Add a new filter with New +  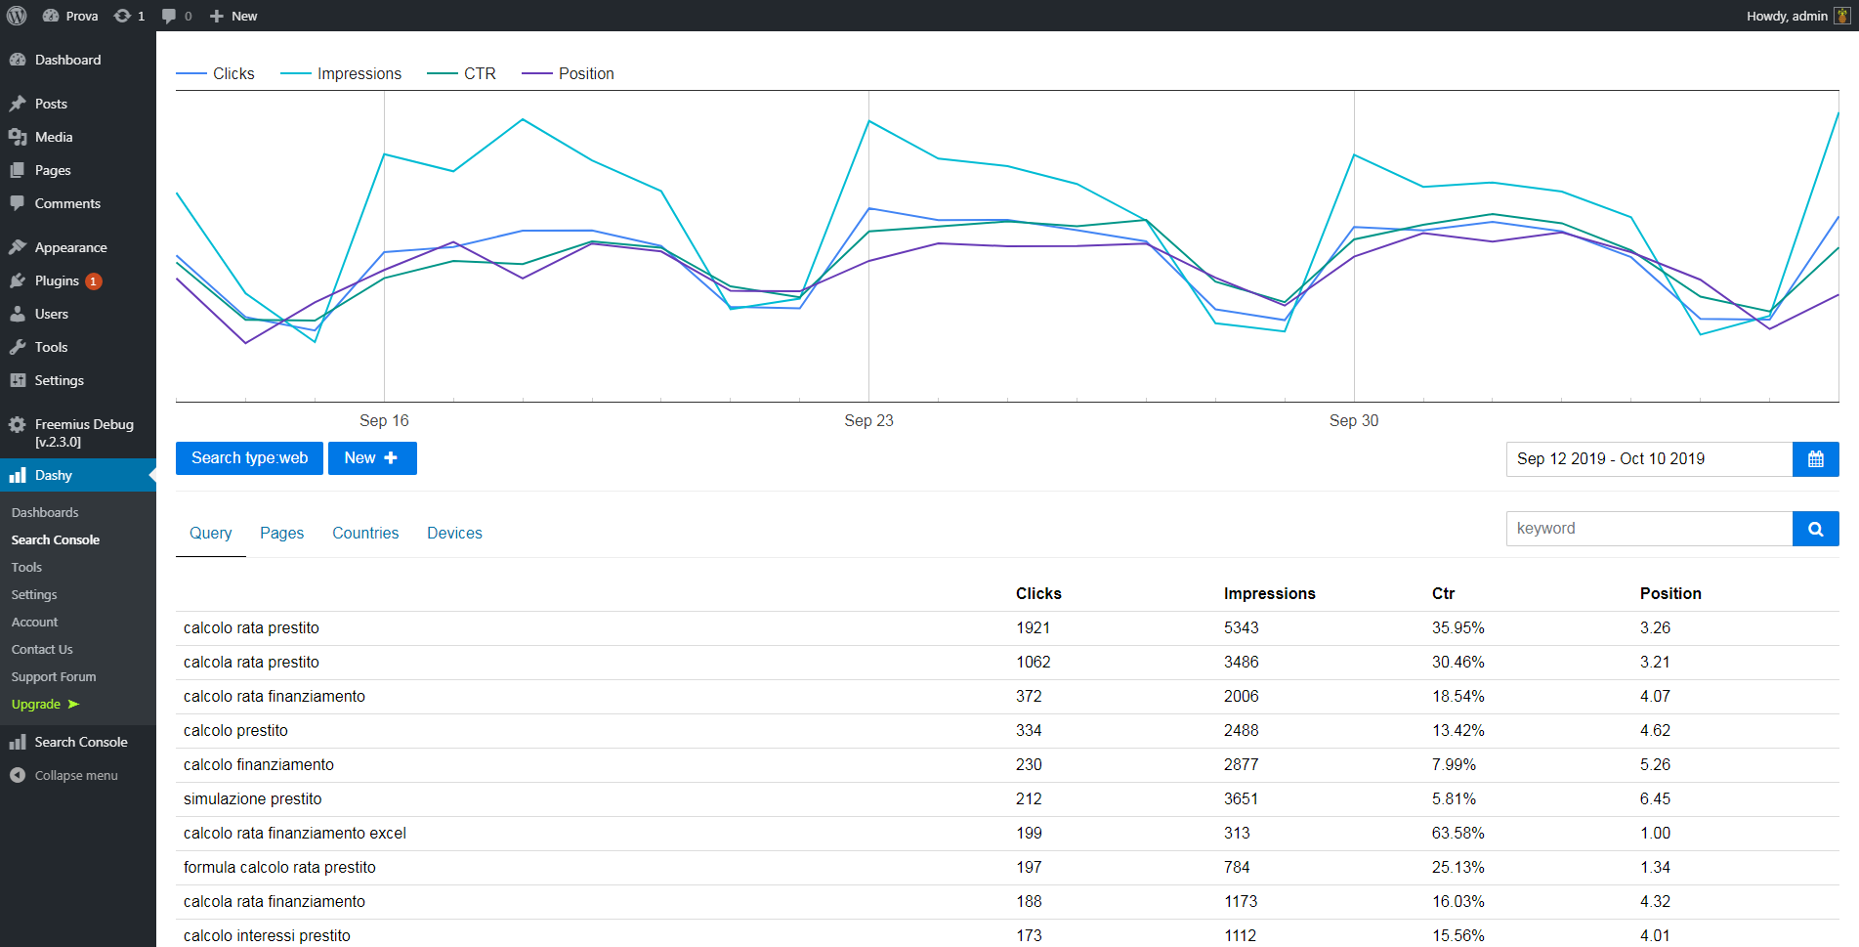371,458
